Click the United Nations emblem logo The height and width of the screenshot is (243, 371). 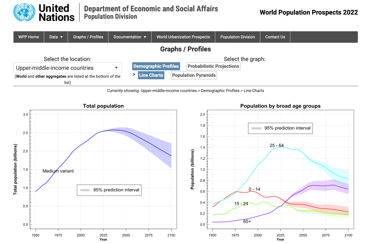click(23, 12)
